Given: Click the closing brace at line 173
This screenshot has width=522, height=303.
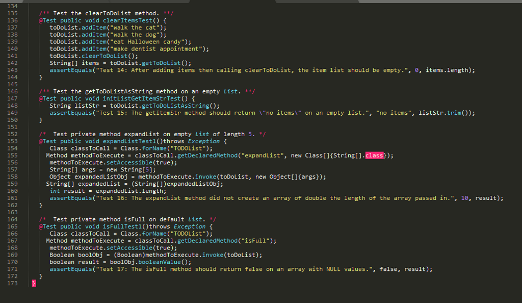Looking at the screenshot, I should pos(34,283).
